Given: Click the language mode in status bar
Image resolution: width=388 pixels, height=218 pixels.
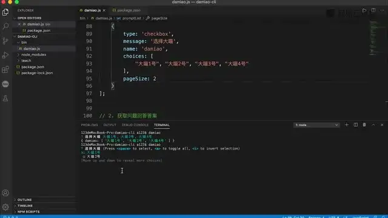Looking at the screenshot, I should [x=361, y=217].
